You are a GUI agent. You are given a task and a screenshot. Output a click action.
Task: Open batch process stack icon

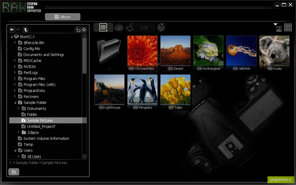point(161,28)
